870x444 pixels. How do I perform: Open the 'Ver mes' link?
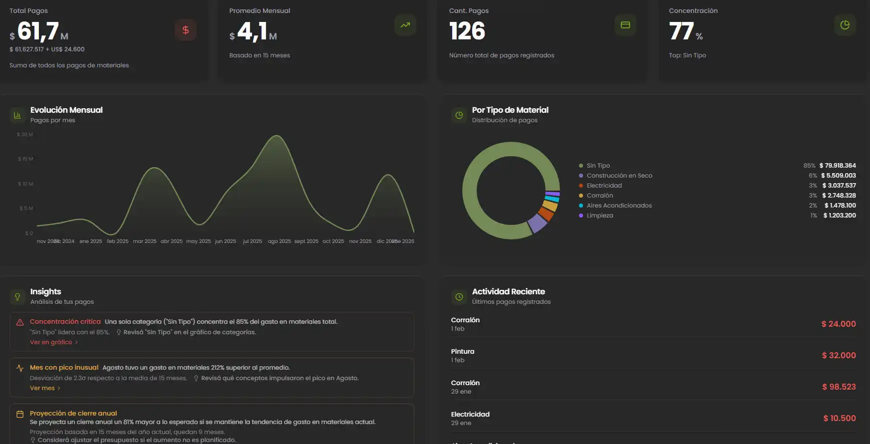(x=42, y=388)
